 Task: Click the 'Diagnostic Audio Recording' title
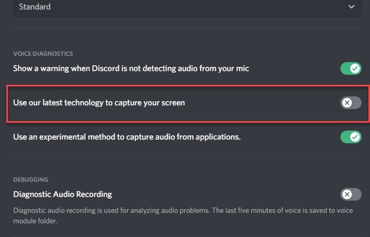tap(62, 194)
